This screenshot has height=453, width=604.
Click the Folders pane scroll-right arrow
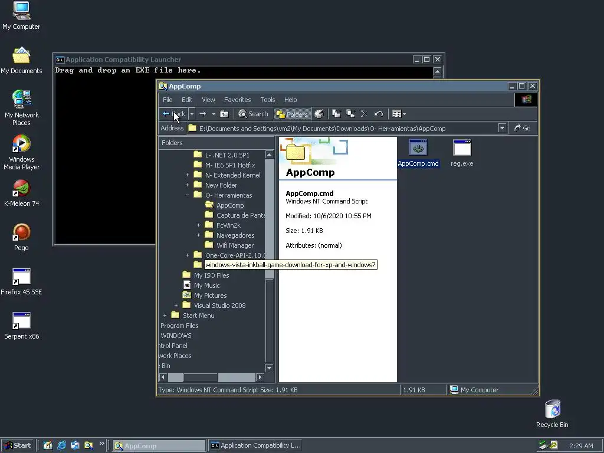coord(260,377)
